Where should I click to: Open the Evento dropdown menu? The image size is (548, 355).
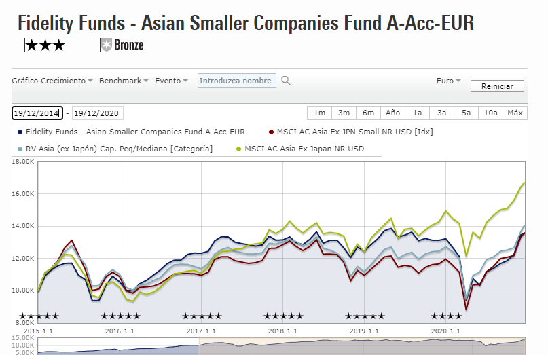click(172, 81)
